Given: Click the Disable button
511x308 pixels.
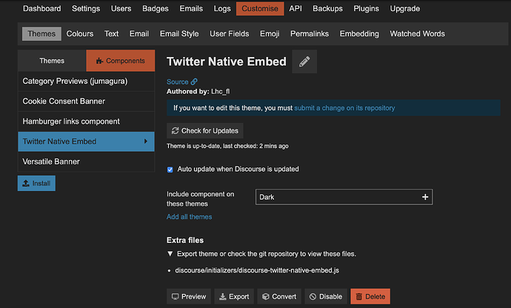Looking at the screenshot, I should click(326, 297).
